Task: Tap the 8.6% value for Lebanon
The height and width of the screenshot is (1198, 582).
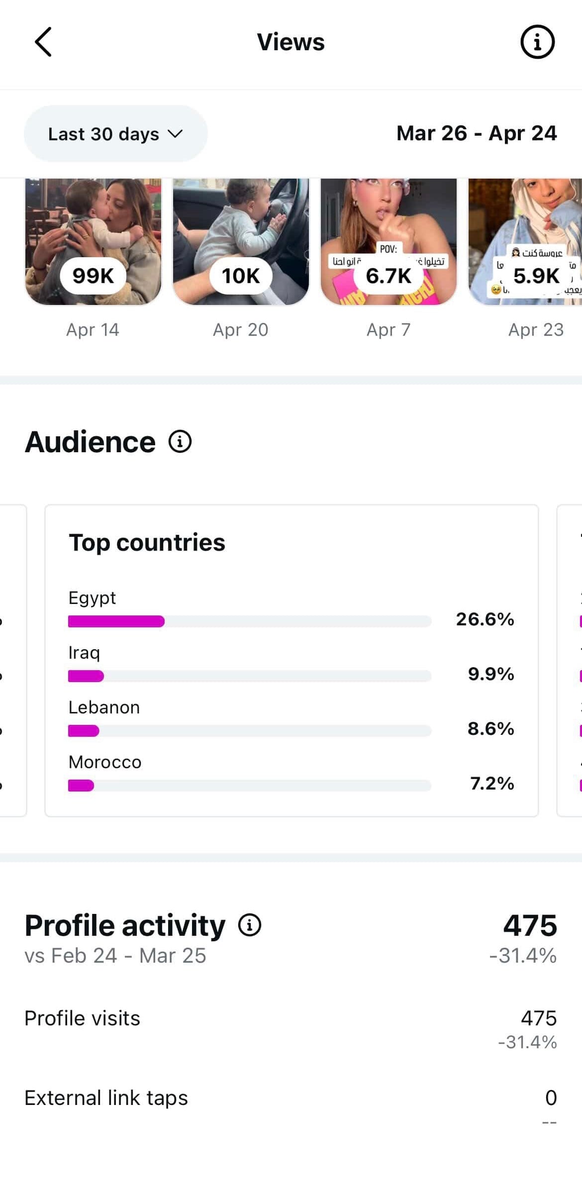Action: [490, 728]
